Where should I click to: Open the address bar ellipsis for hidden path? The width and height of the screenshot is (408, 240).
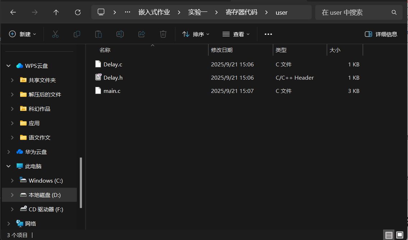(127, 12)
